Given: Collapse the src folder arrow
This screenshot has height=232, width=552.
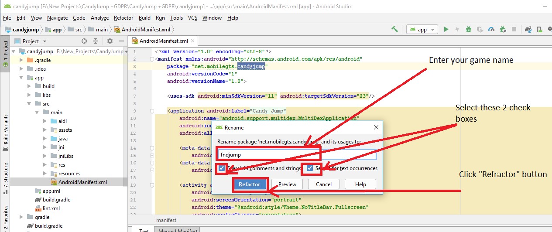Looking at the screenshot, I should coord(29,104).
